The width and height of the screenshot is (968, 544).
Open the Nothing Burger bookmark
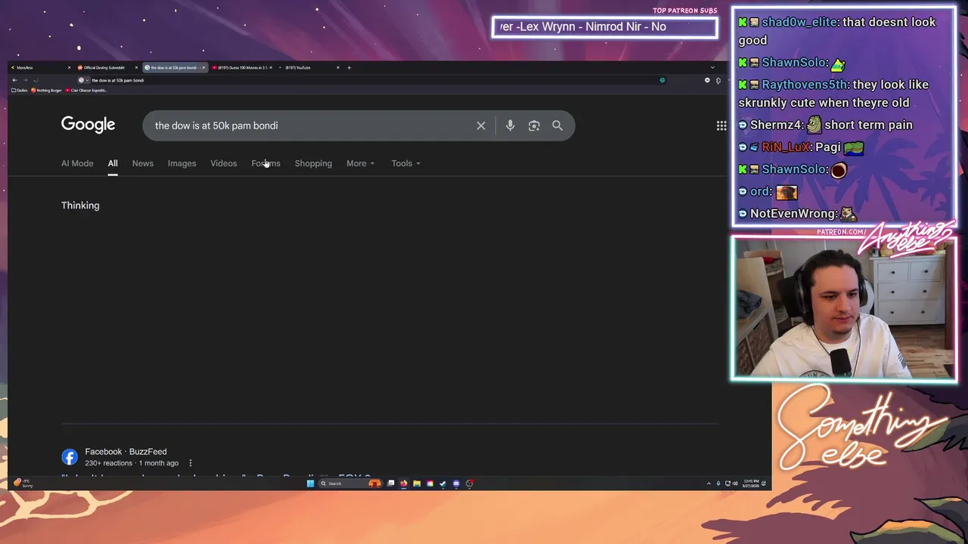(47, 91)
